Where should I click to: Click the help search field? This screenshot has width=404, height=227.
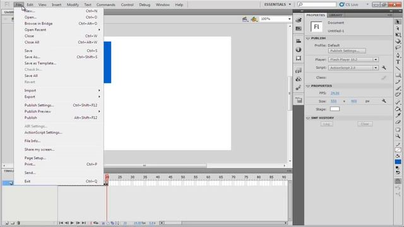(317, 4)
